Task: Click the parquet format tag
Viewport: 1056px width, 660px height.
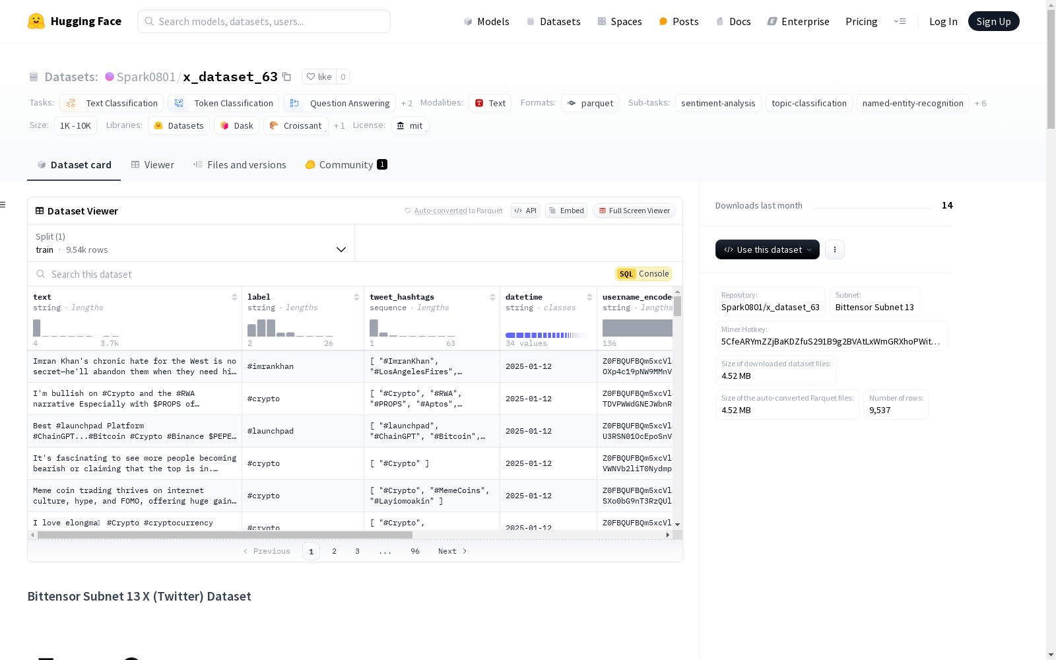Action: (x=590, y=103)
